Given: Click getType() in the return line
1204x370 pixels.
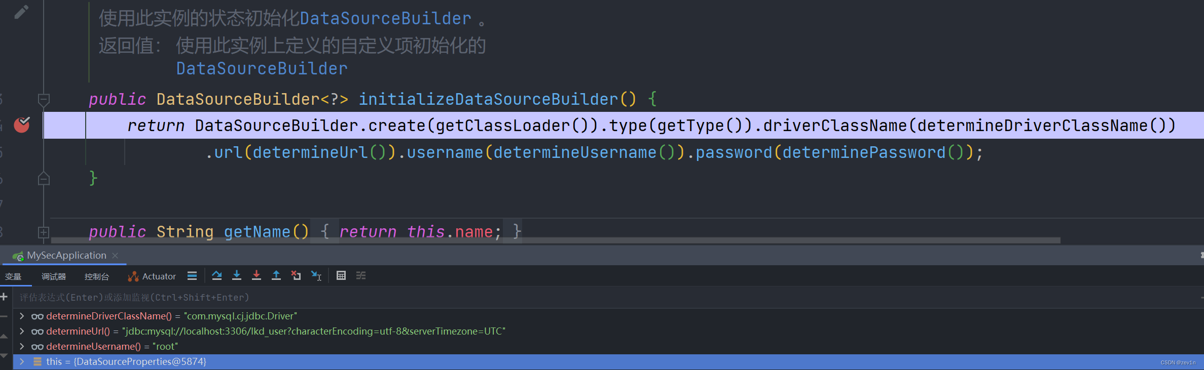Looking at the screenshot, I should [700, 126].
